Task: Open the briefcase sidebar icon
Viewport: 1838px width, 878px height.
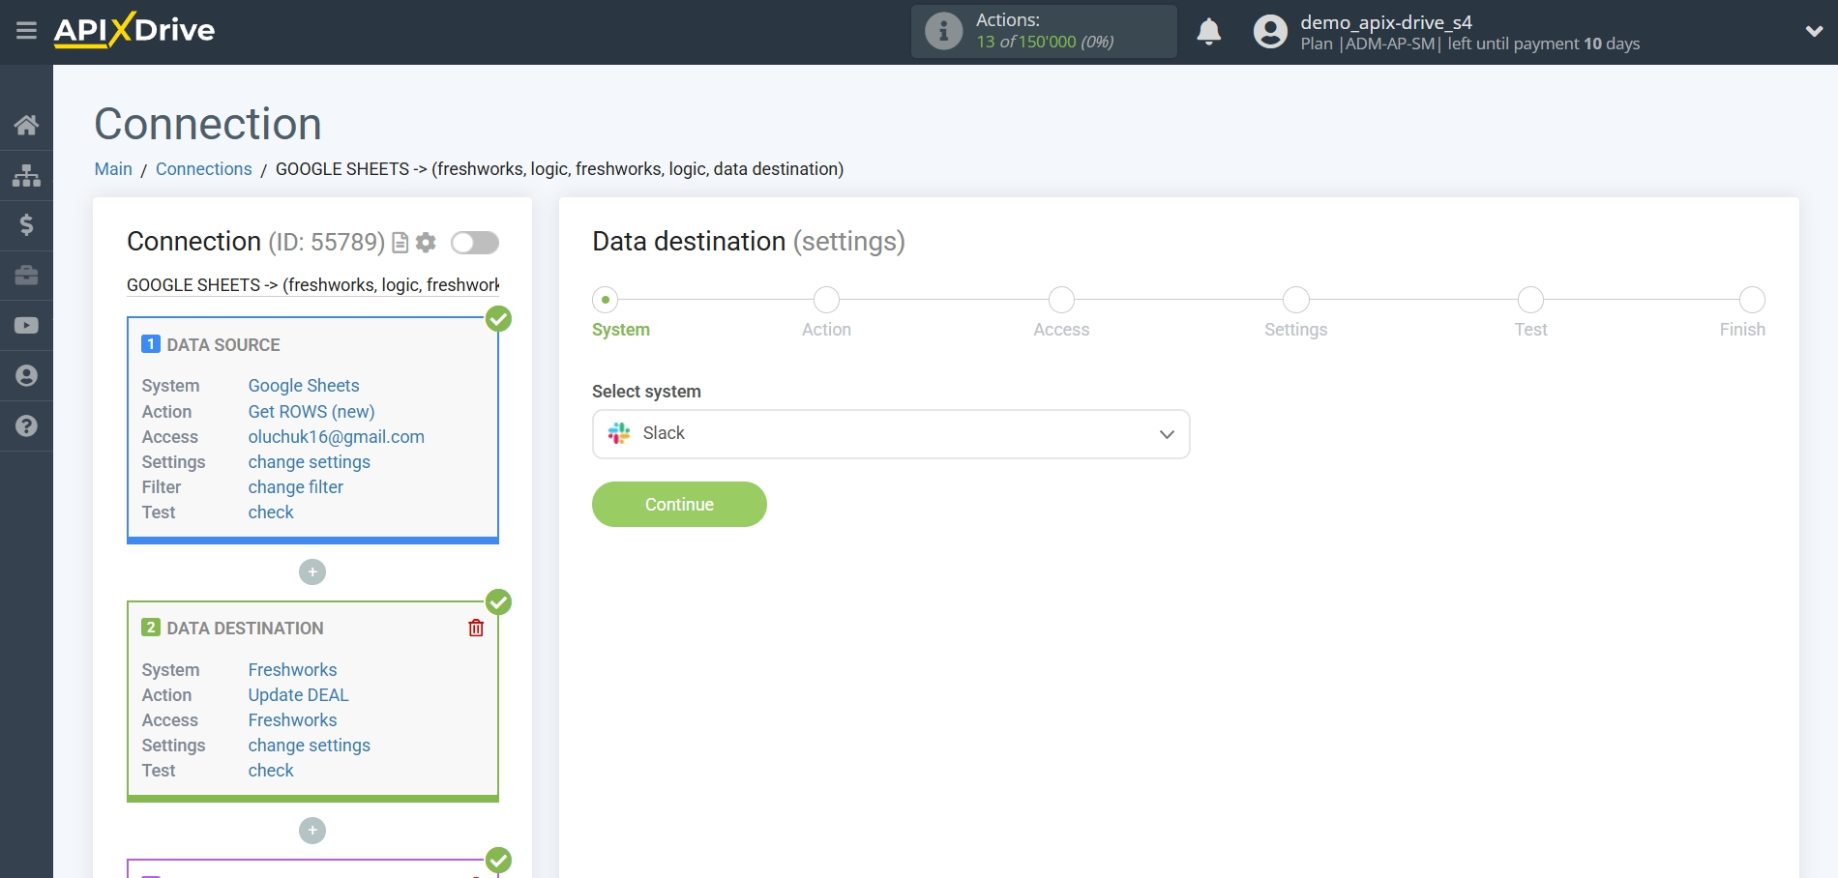Action: [26, 276]
